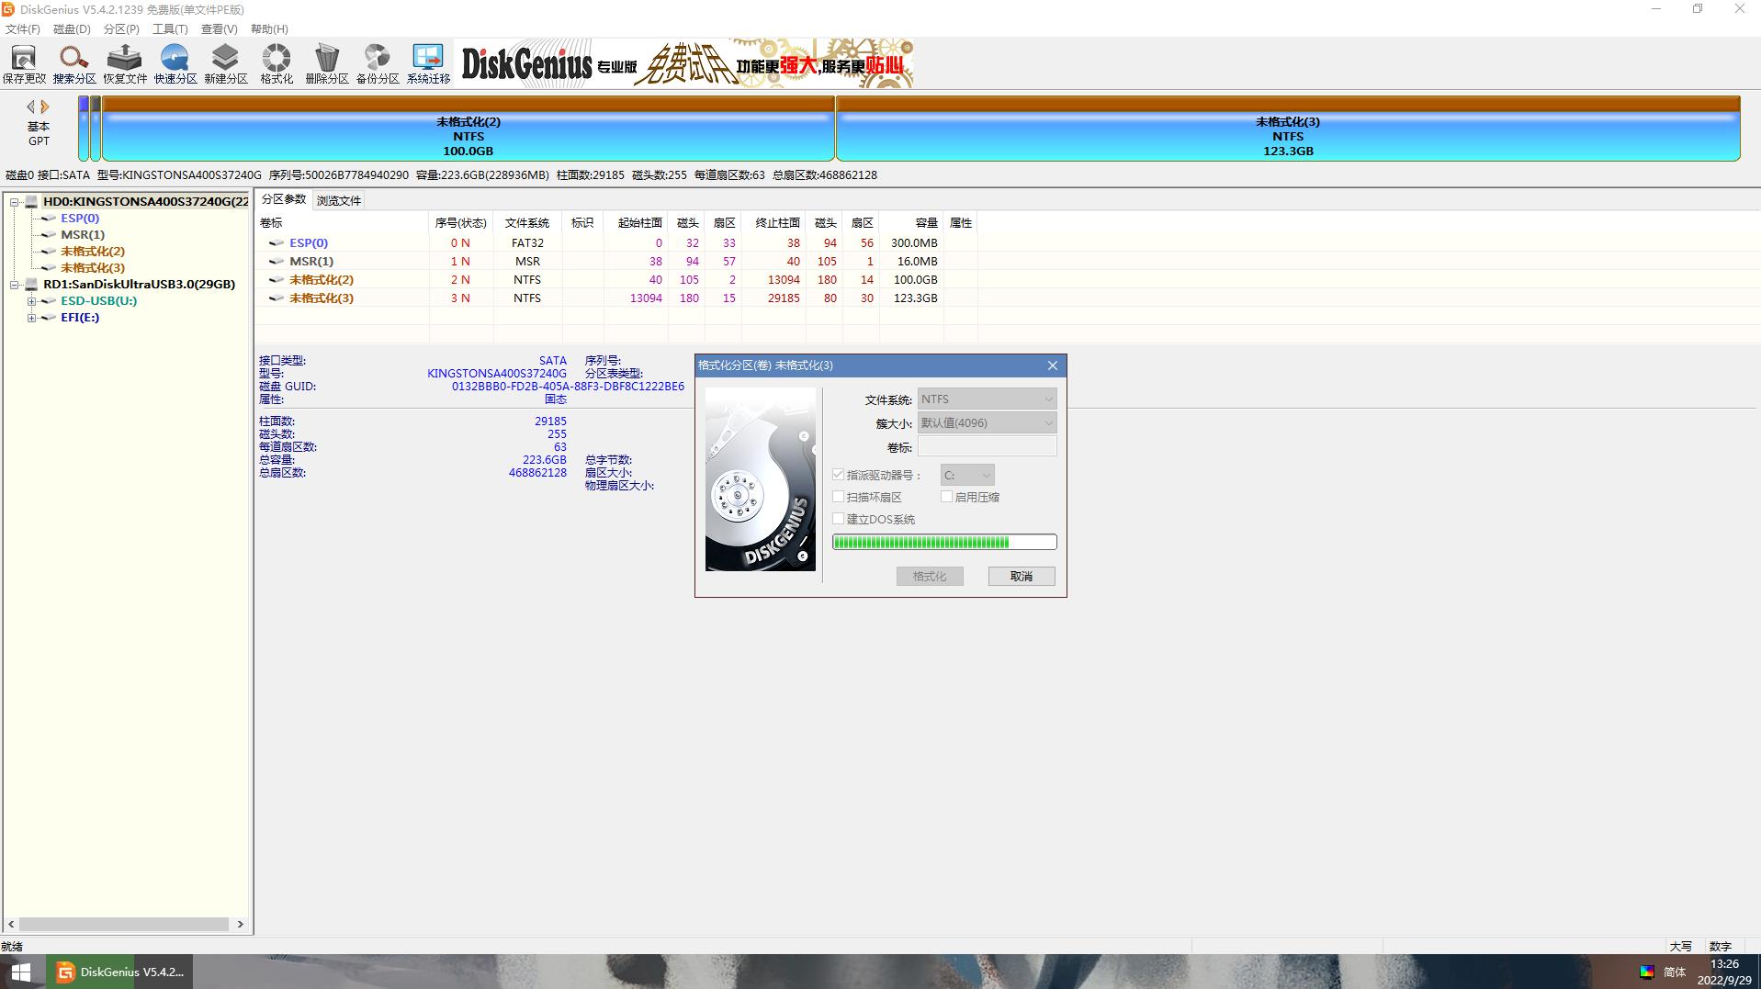The width and height of the screenshot is (1761, 989).
Task: Click the 格式化 (Format) toolbar icon
Action: click(x=277, y=64)
